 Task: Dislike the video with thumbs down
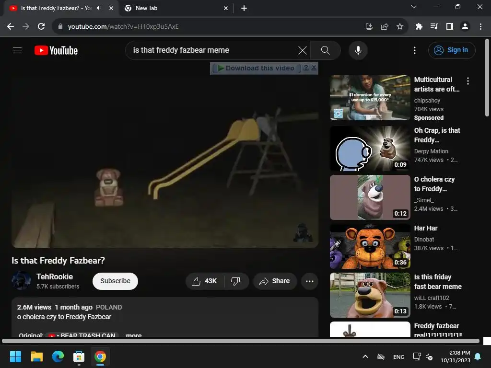point(236,281)
